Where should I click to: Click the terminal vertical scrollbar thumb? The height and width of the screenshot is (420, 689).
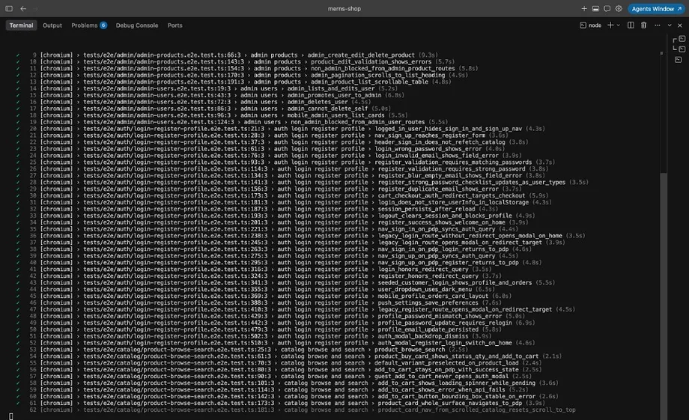point(664,295)
